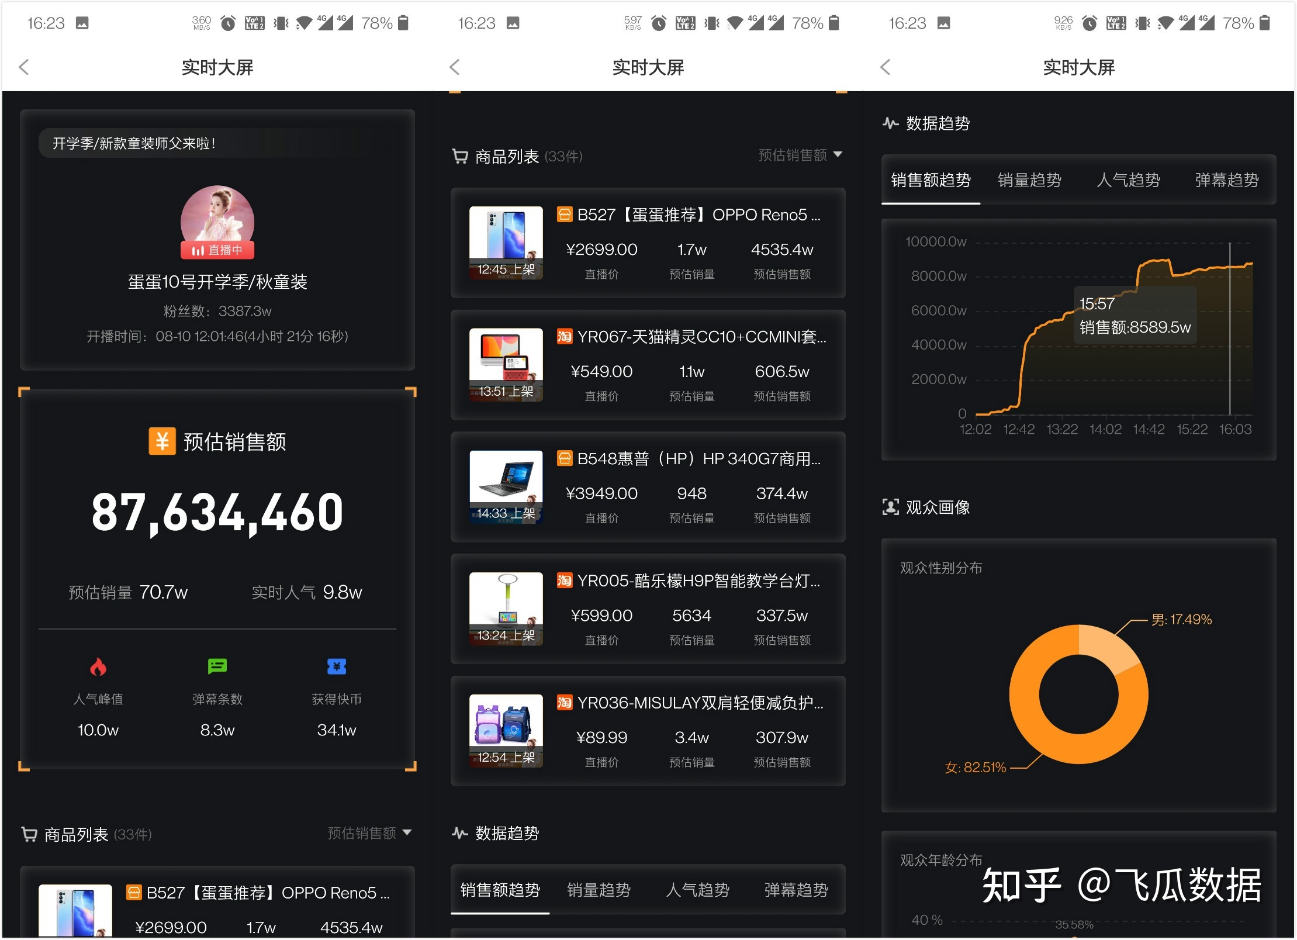This screenshot has height=940, width=1297.
Task: Switch to 人气趋势 tab on middle screen
Action: tap(698, 890)
